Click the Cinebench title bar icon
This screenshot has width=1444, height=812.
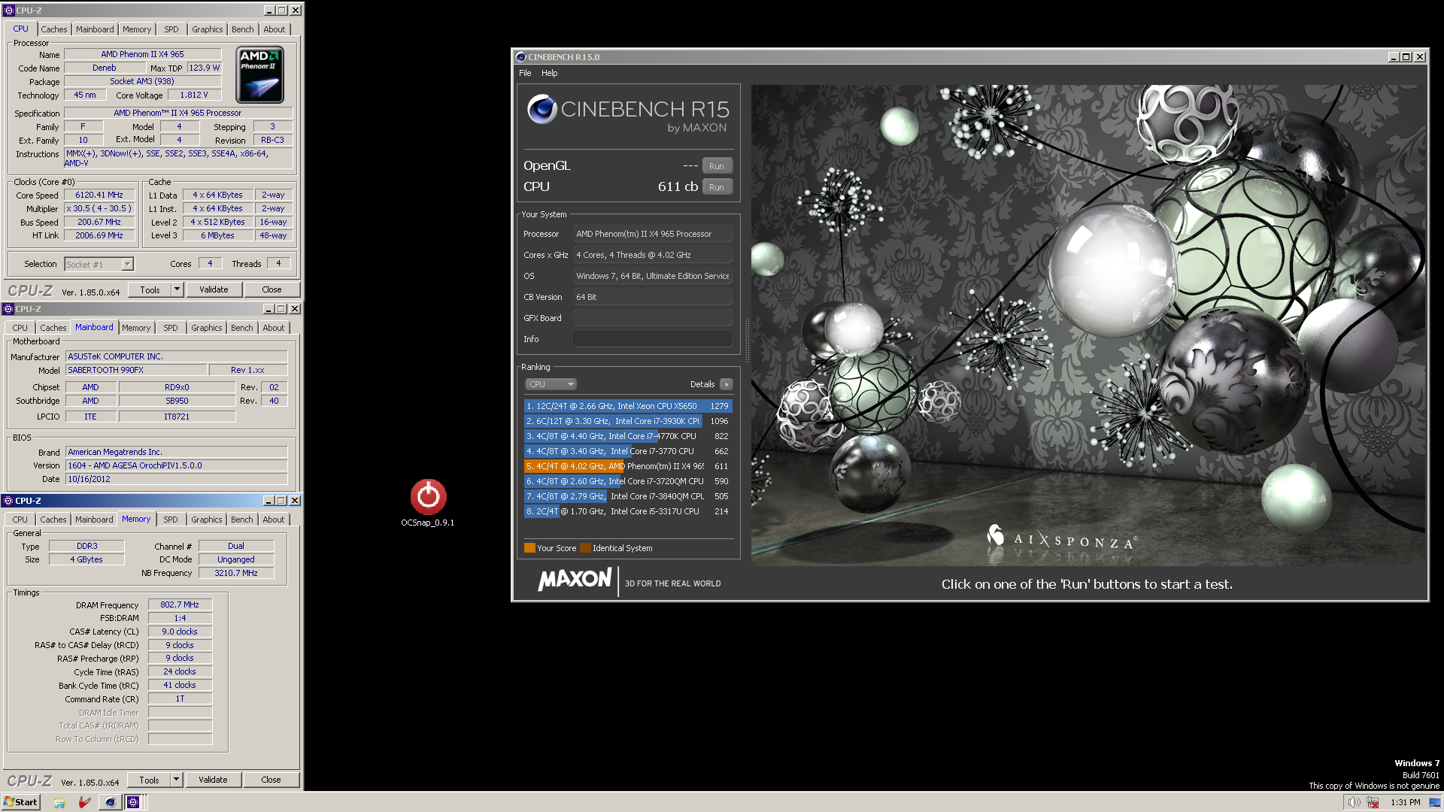coord(520,57)
